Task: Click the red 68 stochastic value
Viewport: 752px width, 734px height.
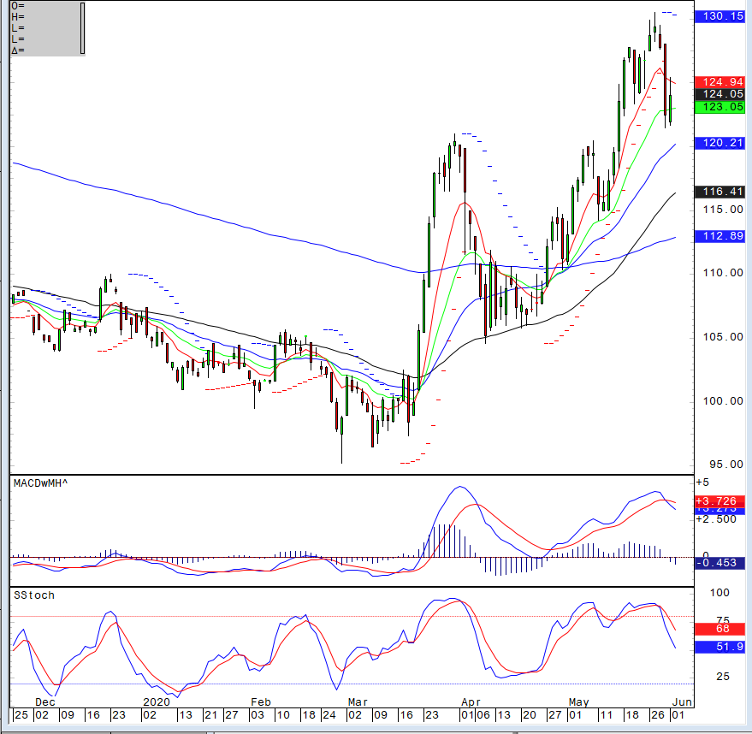Action: point(719,629)
